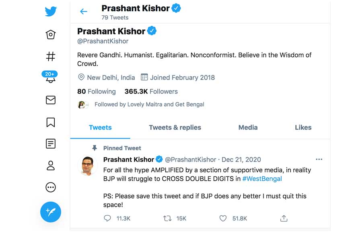Image resolution: width=350 pixels, height=233 pixels.
Task: Open the pinned tweet's three-dot menu
Action: coord(319,159)
